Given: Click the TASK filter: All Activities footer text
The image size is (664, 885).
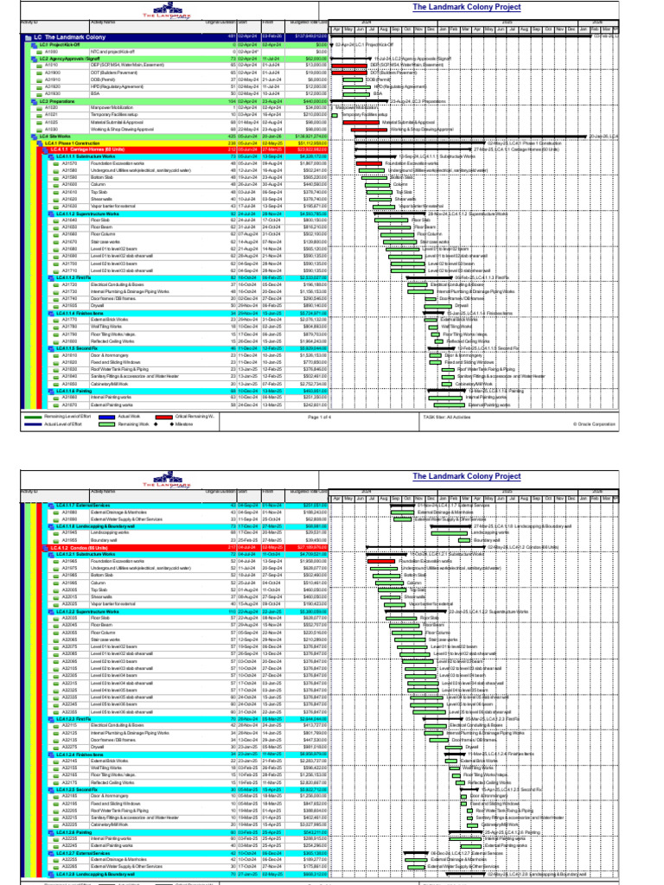Looking at the screenshot, I should pyautogui.click(x=447, y=417).
